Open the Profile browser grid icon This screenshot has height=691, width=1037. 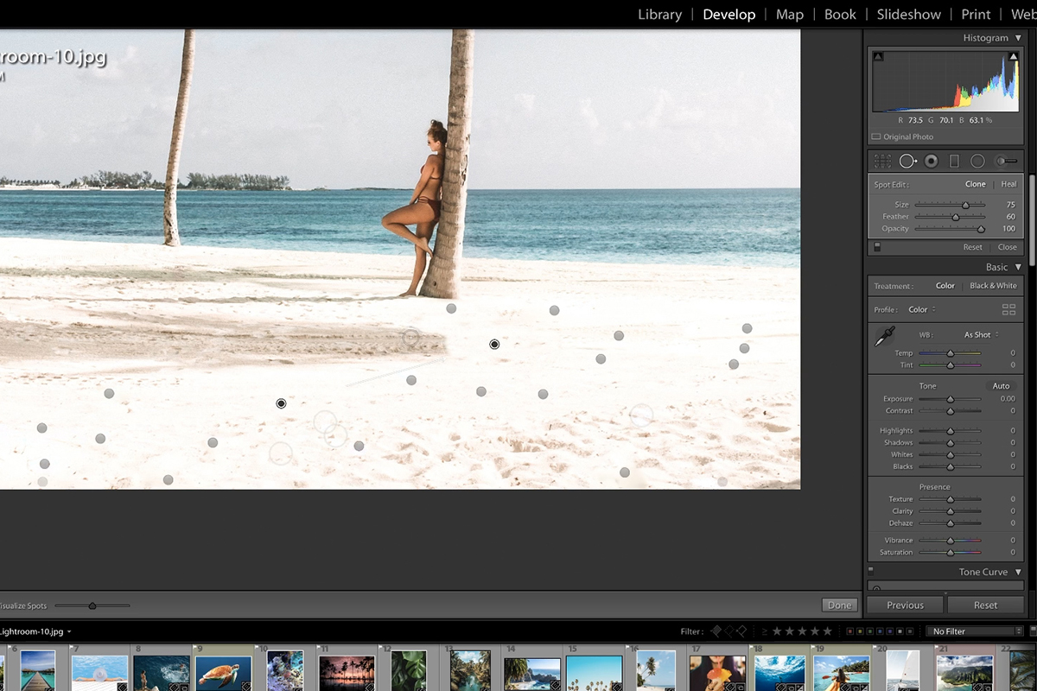[x=1008, y=309]
